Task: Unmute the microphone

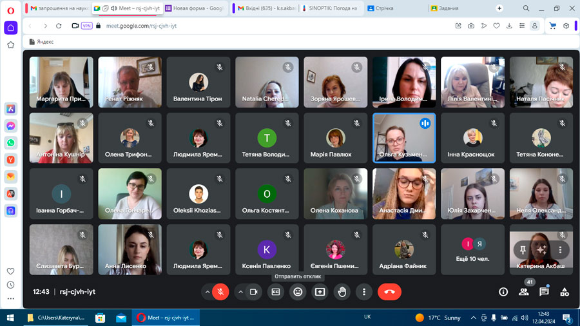Action: coord(220,292)
